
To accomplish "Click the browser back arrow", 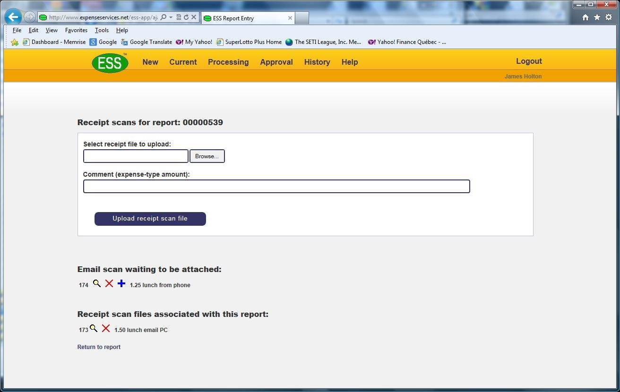I will [x=13, y=17].
